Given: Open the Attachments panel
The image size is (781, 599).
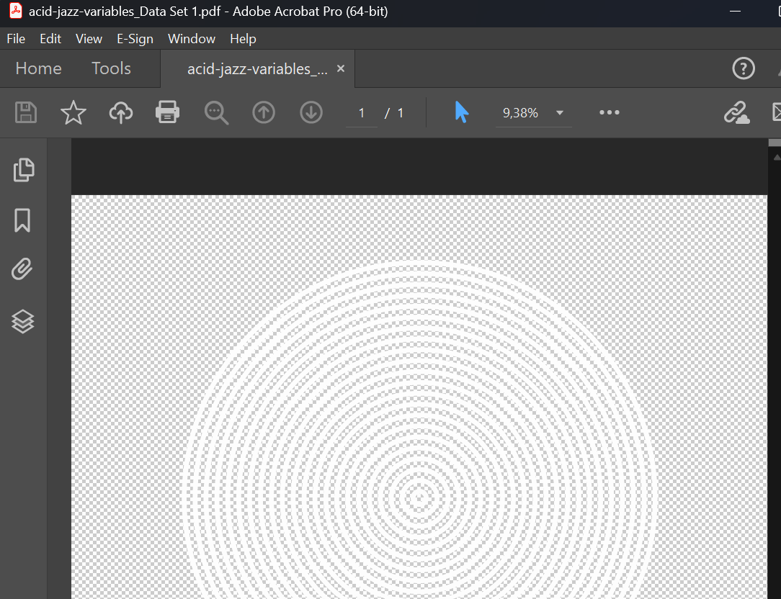Looking at the screenshot, I should (22, 269).
